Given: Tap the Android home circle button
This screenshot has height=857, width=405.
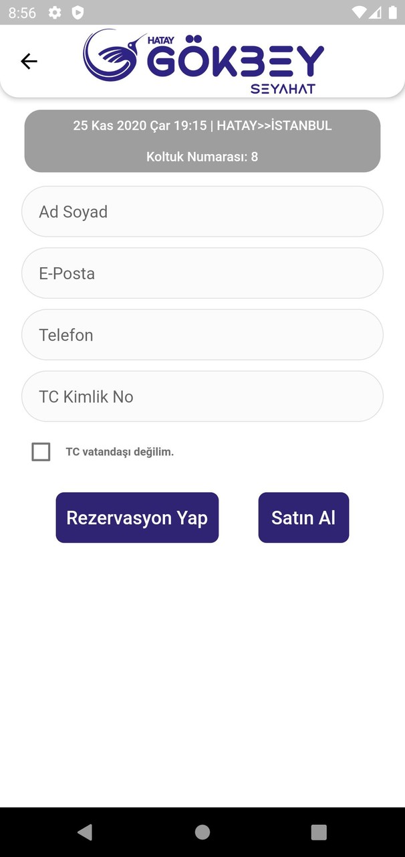Looking at the screenshot, I should coord(202,832).
